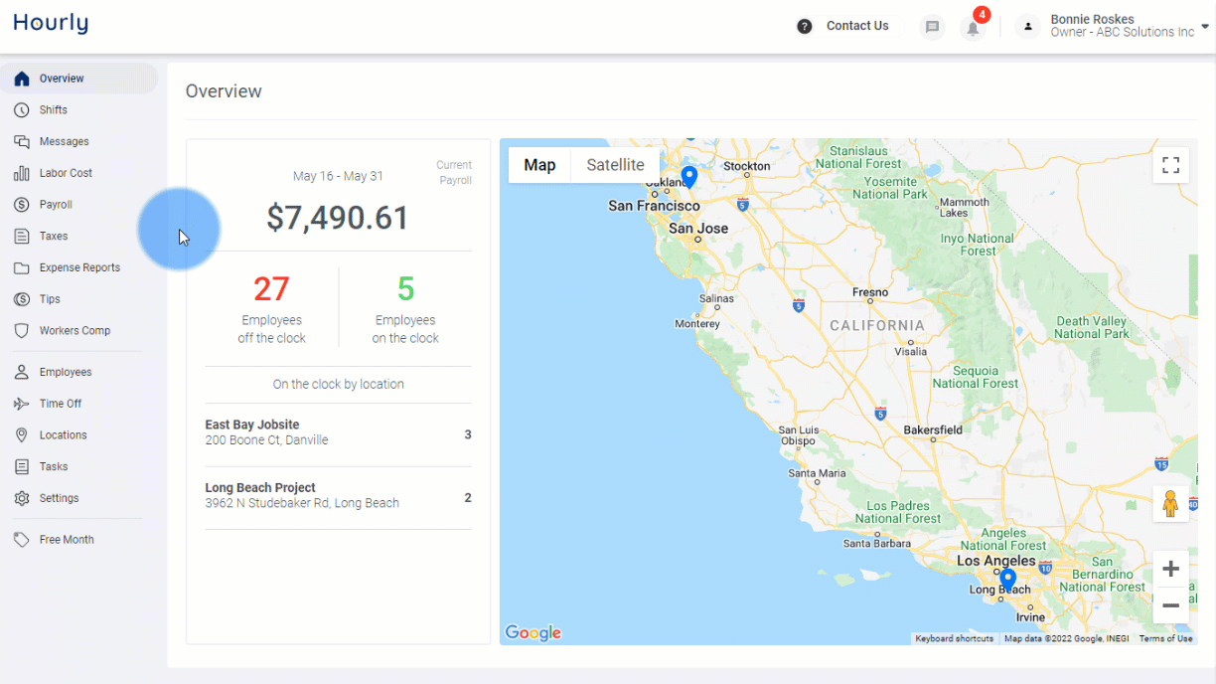This screenshot has width=1216, height=684.
Task: Click the Taxes document icon
Action: point(22,237)
